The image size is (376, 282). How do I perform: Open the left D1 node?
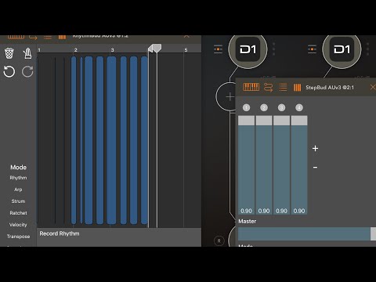pos(248,49)
